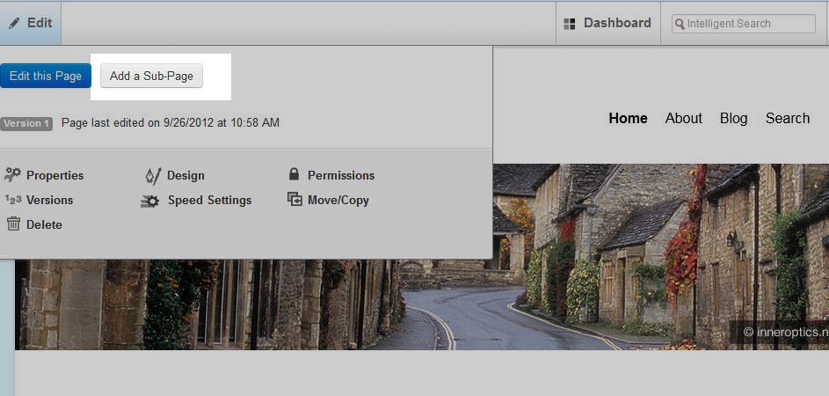Open the About page from navigation
The width and height of the screenshot is (829, 396).
click(683, 118)
